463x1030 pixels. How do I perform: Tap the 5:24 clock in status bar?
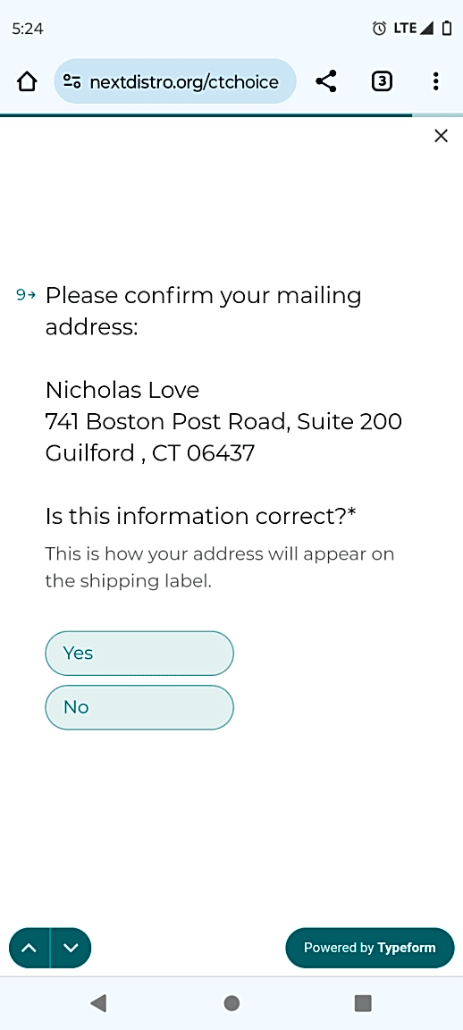28,29
